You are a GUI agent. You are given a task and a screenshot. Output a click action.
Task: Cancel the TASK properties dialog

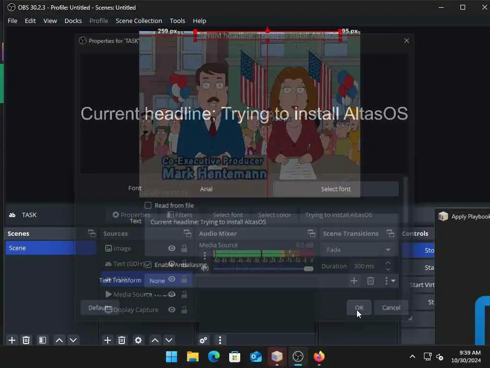[x=391, y=308]
